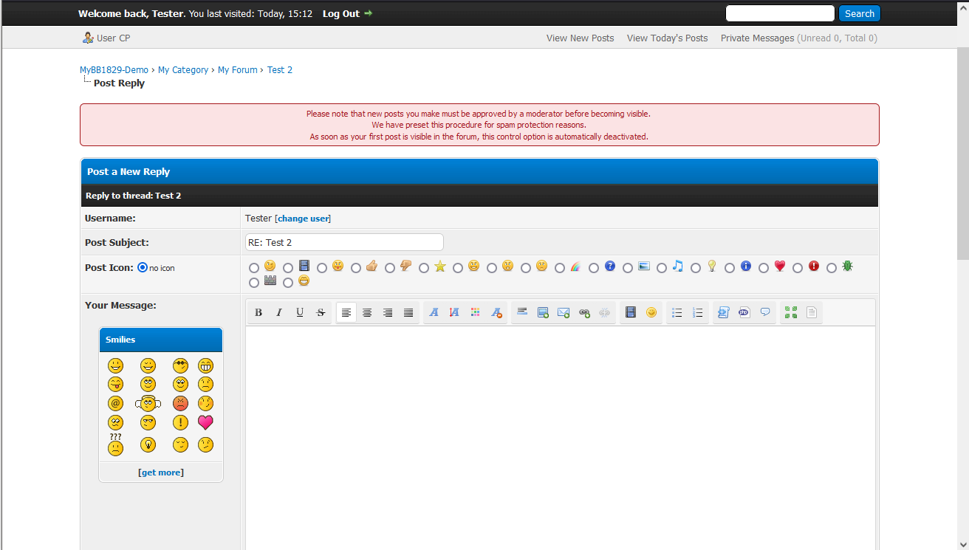Open the font color picker
Screen dimensions: 969x550
[476, 312]
